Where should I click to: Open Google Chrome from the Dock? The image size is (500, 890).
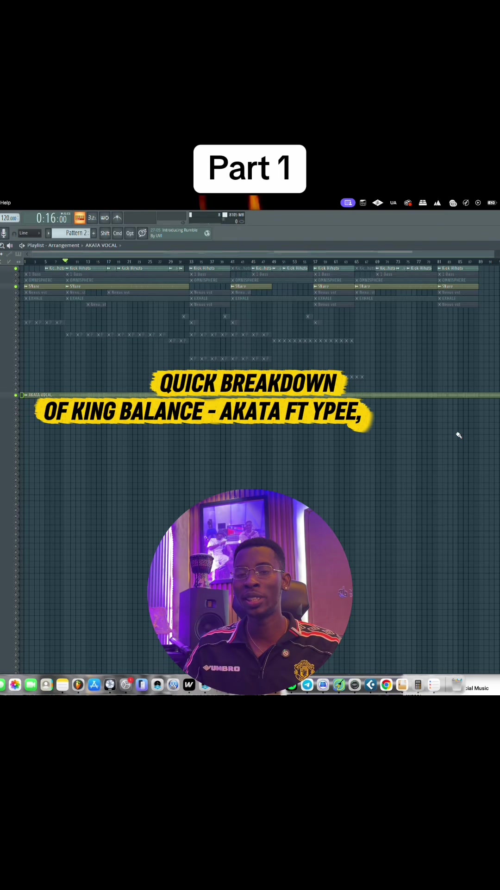tap(386, 685)
